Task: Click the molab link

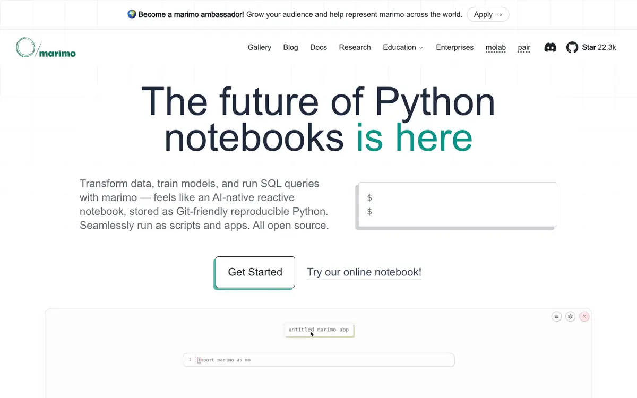Action: tap(496, 47)
